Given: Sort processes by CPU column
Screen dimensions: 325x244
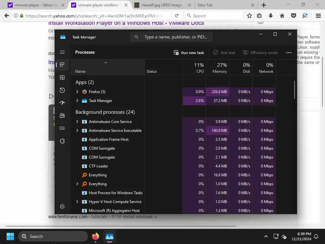Looking at the screenshot, I should pyautogui.click(x=195, y=68).
